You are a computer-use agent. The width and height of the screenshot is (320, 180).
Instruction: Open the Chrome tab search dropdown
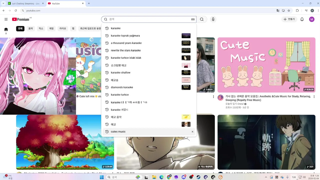click(x=3, y=3)
